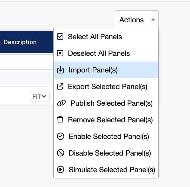The height and width of the screenshot is (187, 190).
Task: Click the X-box icon beside Deselect All Panels
Action: click(60, 54)
